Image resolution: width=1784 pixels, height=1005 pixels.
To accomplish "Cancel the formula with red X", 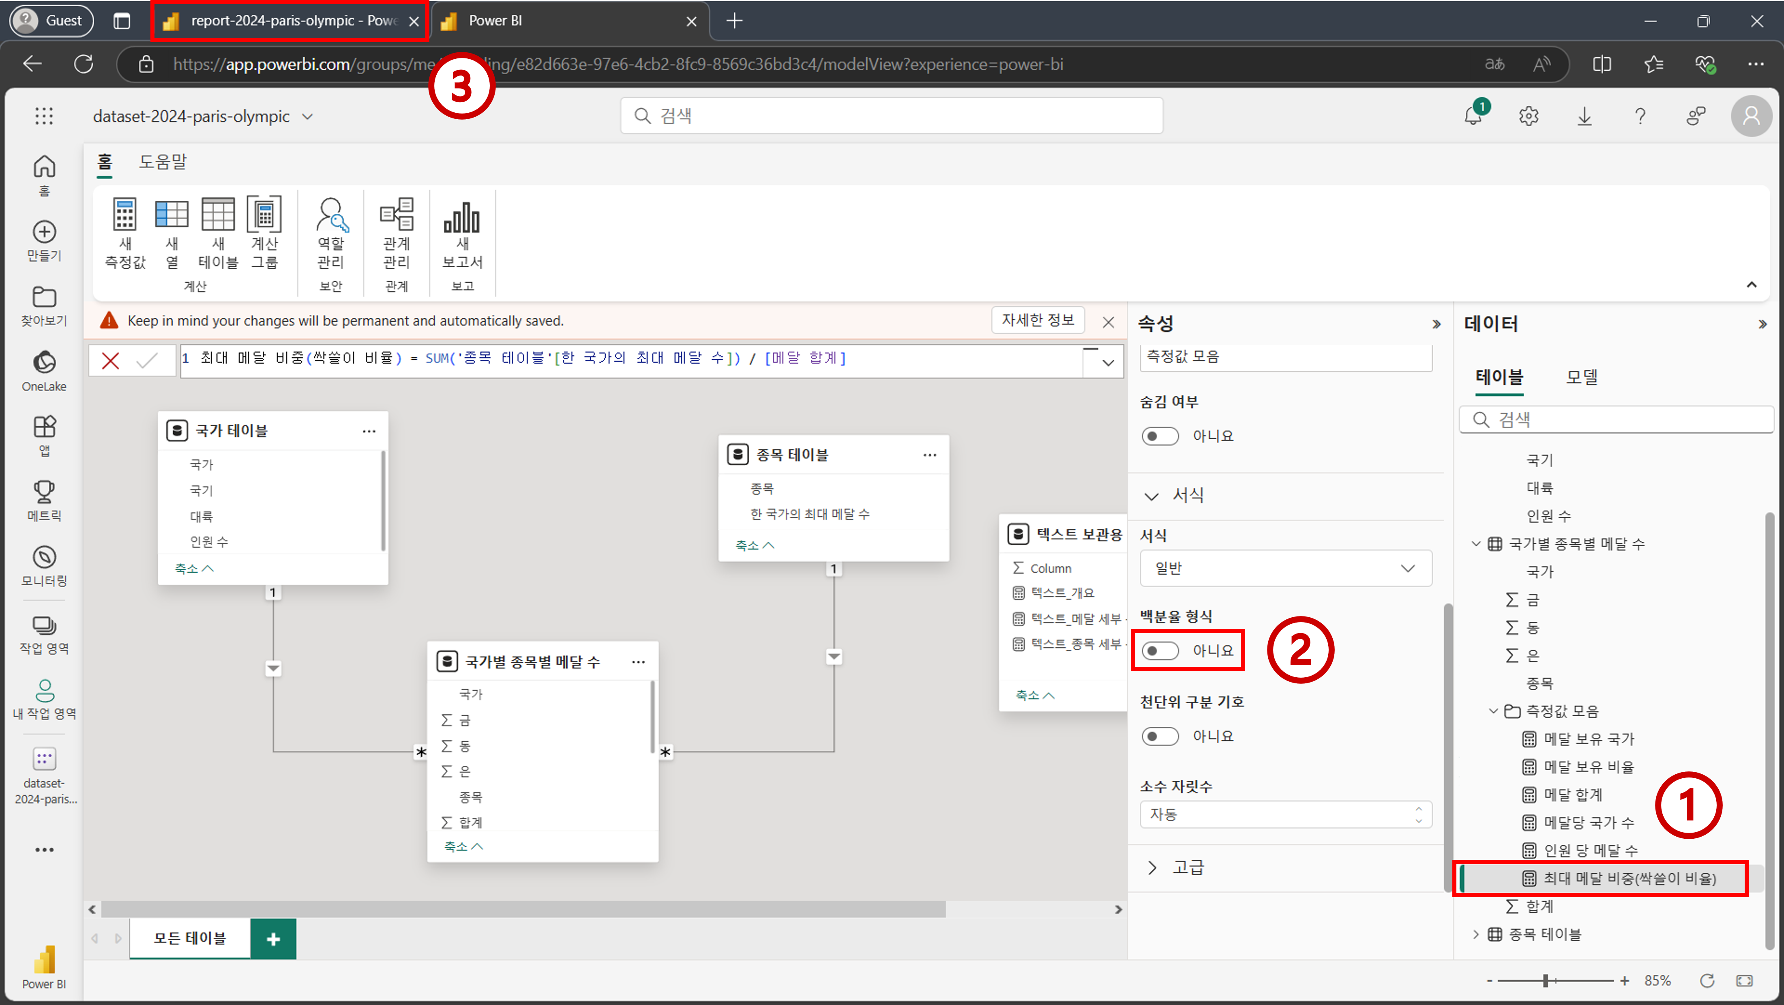I will [110, 360].
